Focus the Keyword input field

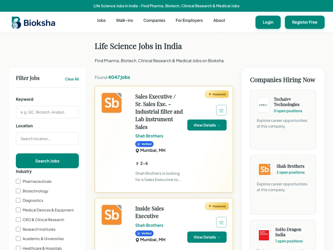tap(47, 112)
